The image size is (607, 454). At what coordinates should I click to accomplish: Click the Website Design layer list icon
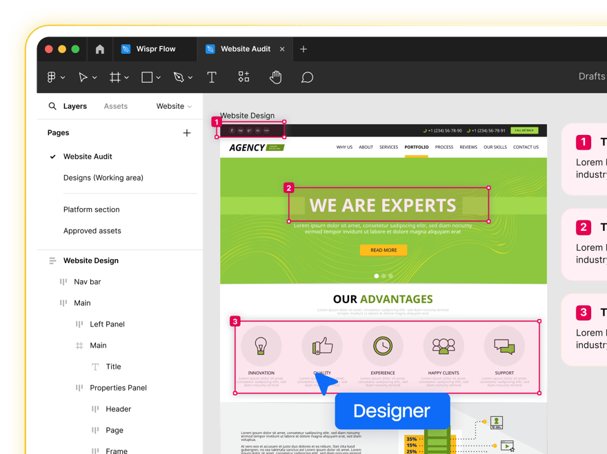[x=52, y=260]
